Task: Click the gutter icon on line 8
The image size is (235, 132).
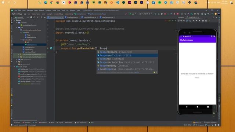Action: click(51, 48)
